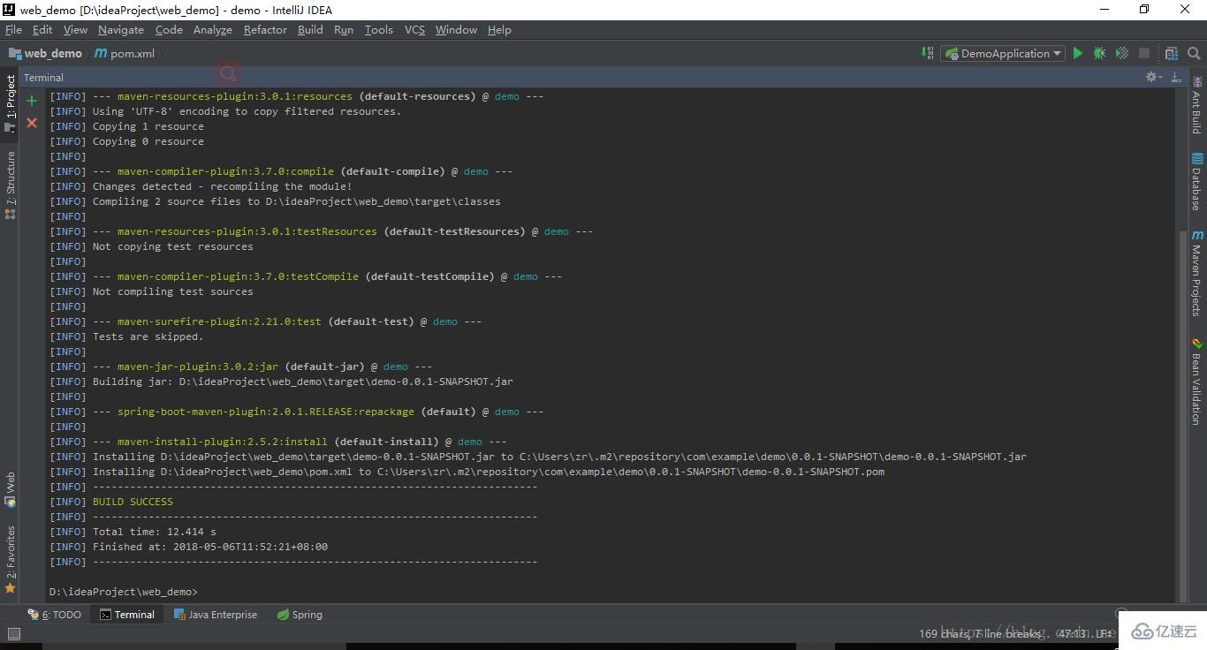Open the VCS menu

click(414, 29)
